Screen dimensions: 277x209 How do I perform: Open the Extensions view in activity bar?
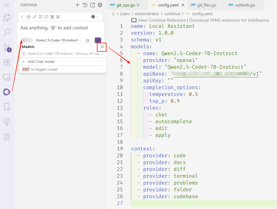7,62
